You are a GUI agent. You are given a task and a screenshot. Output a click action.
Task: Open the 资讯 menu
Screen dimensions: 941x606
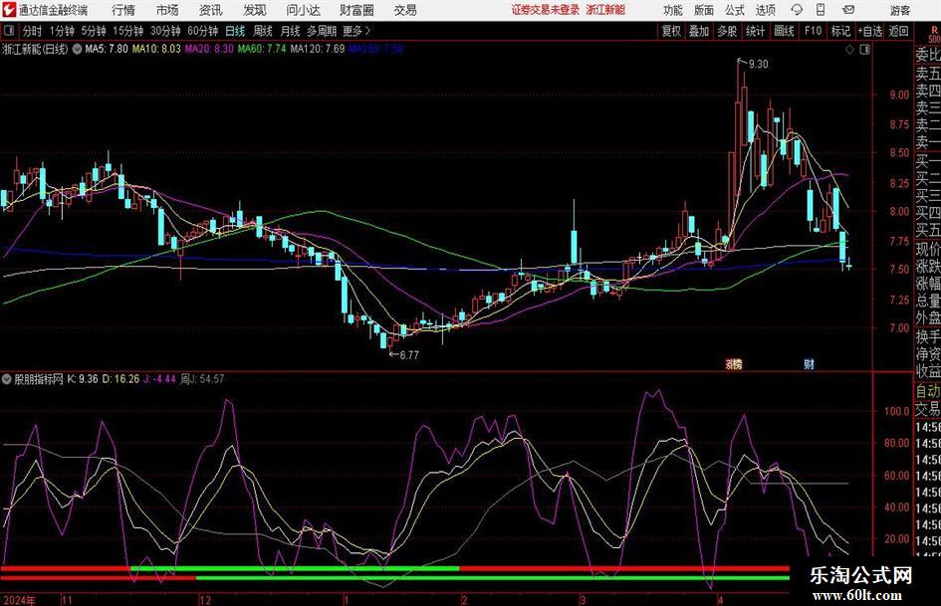point(211,10)
